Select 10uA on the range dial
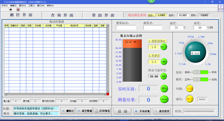224x121 pixels. tap(181, 43)
